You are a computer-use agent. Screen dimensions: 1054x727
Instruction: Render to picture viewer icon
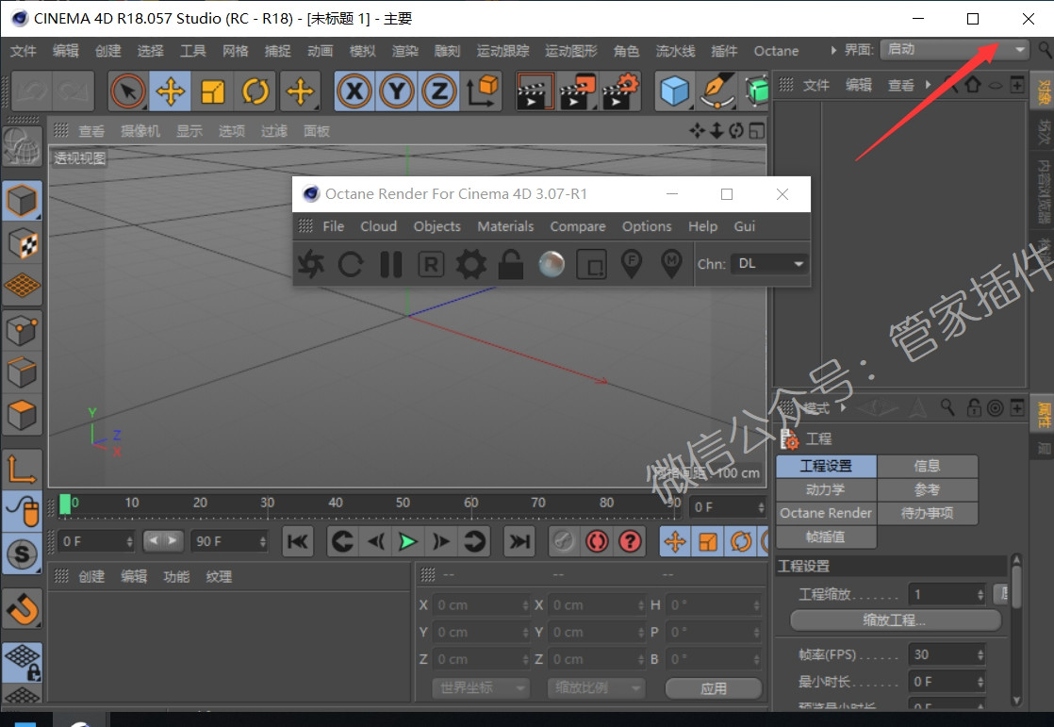pos(578,91)
